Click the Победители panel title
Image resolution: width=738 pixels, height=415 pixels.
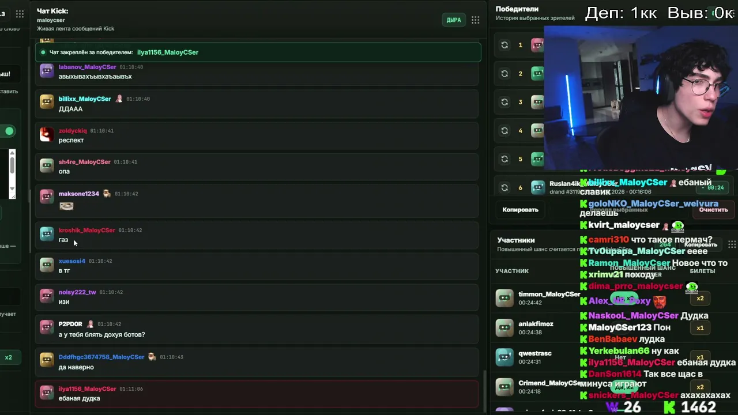pos(517,9)
